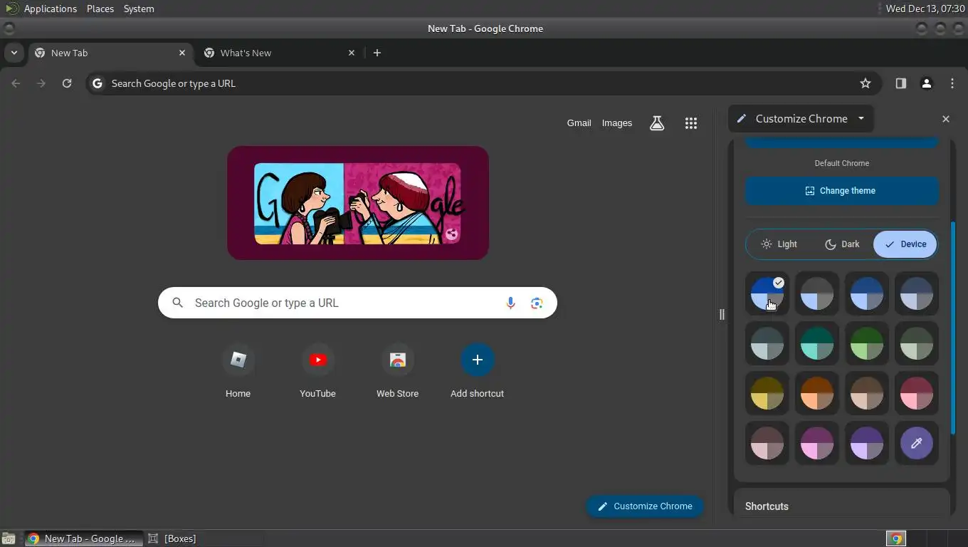Screen dimensions: 968x547
Task: Select the Light color mode
Action: click(x=779, y=244)
